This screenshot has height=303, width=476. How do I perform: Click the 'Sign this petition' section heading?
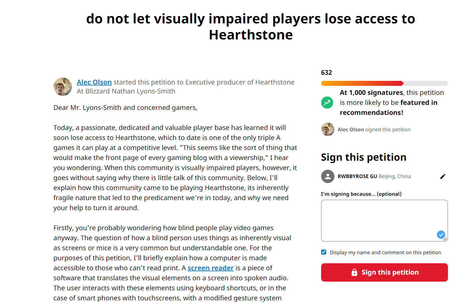(364, 157)
